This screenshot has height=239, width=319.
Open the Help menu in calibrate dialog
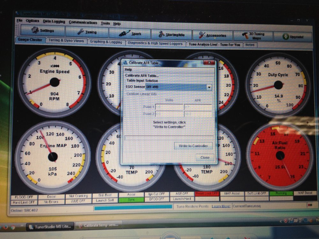[x=128, y=69]
